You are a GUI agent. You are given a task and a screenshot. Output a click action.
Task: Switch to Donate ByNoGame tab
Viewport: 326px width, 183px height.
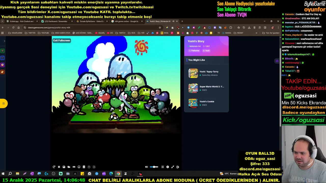tap(91, 21)
